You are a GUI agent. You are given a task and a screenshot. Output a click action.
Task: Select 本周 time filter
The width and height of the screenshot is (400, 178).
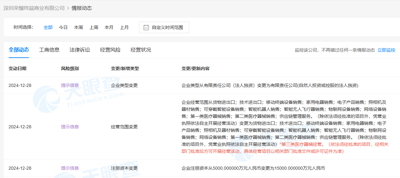(79, 27)
